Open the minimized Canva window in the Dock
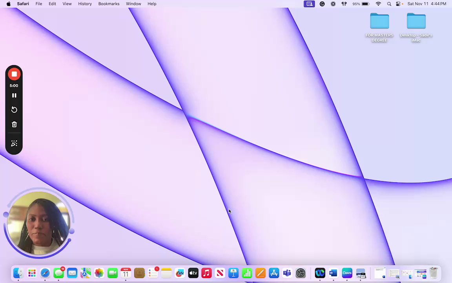This screenshot has width=452, height=283. [421, 273]
